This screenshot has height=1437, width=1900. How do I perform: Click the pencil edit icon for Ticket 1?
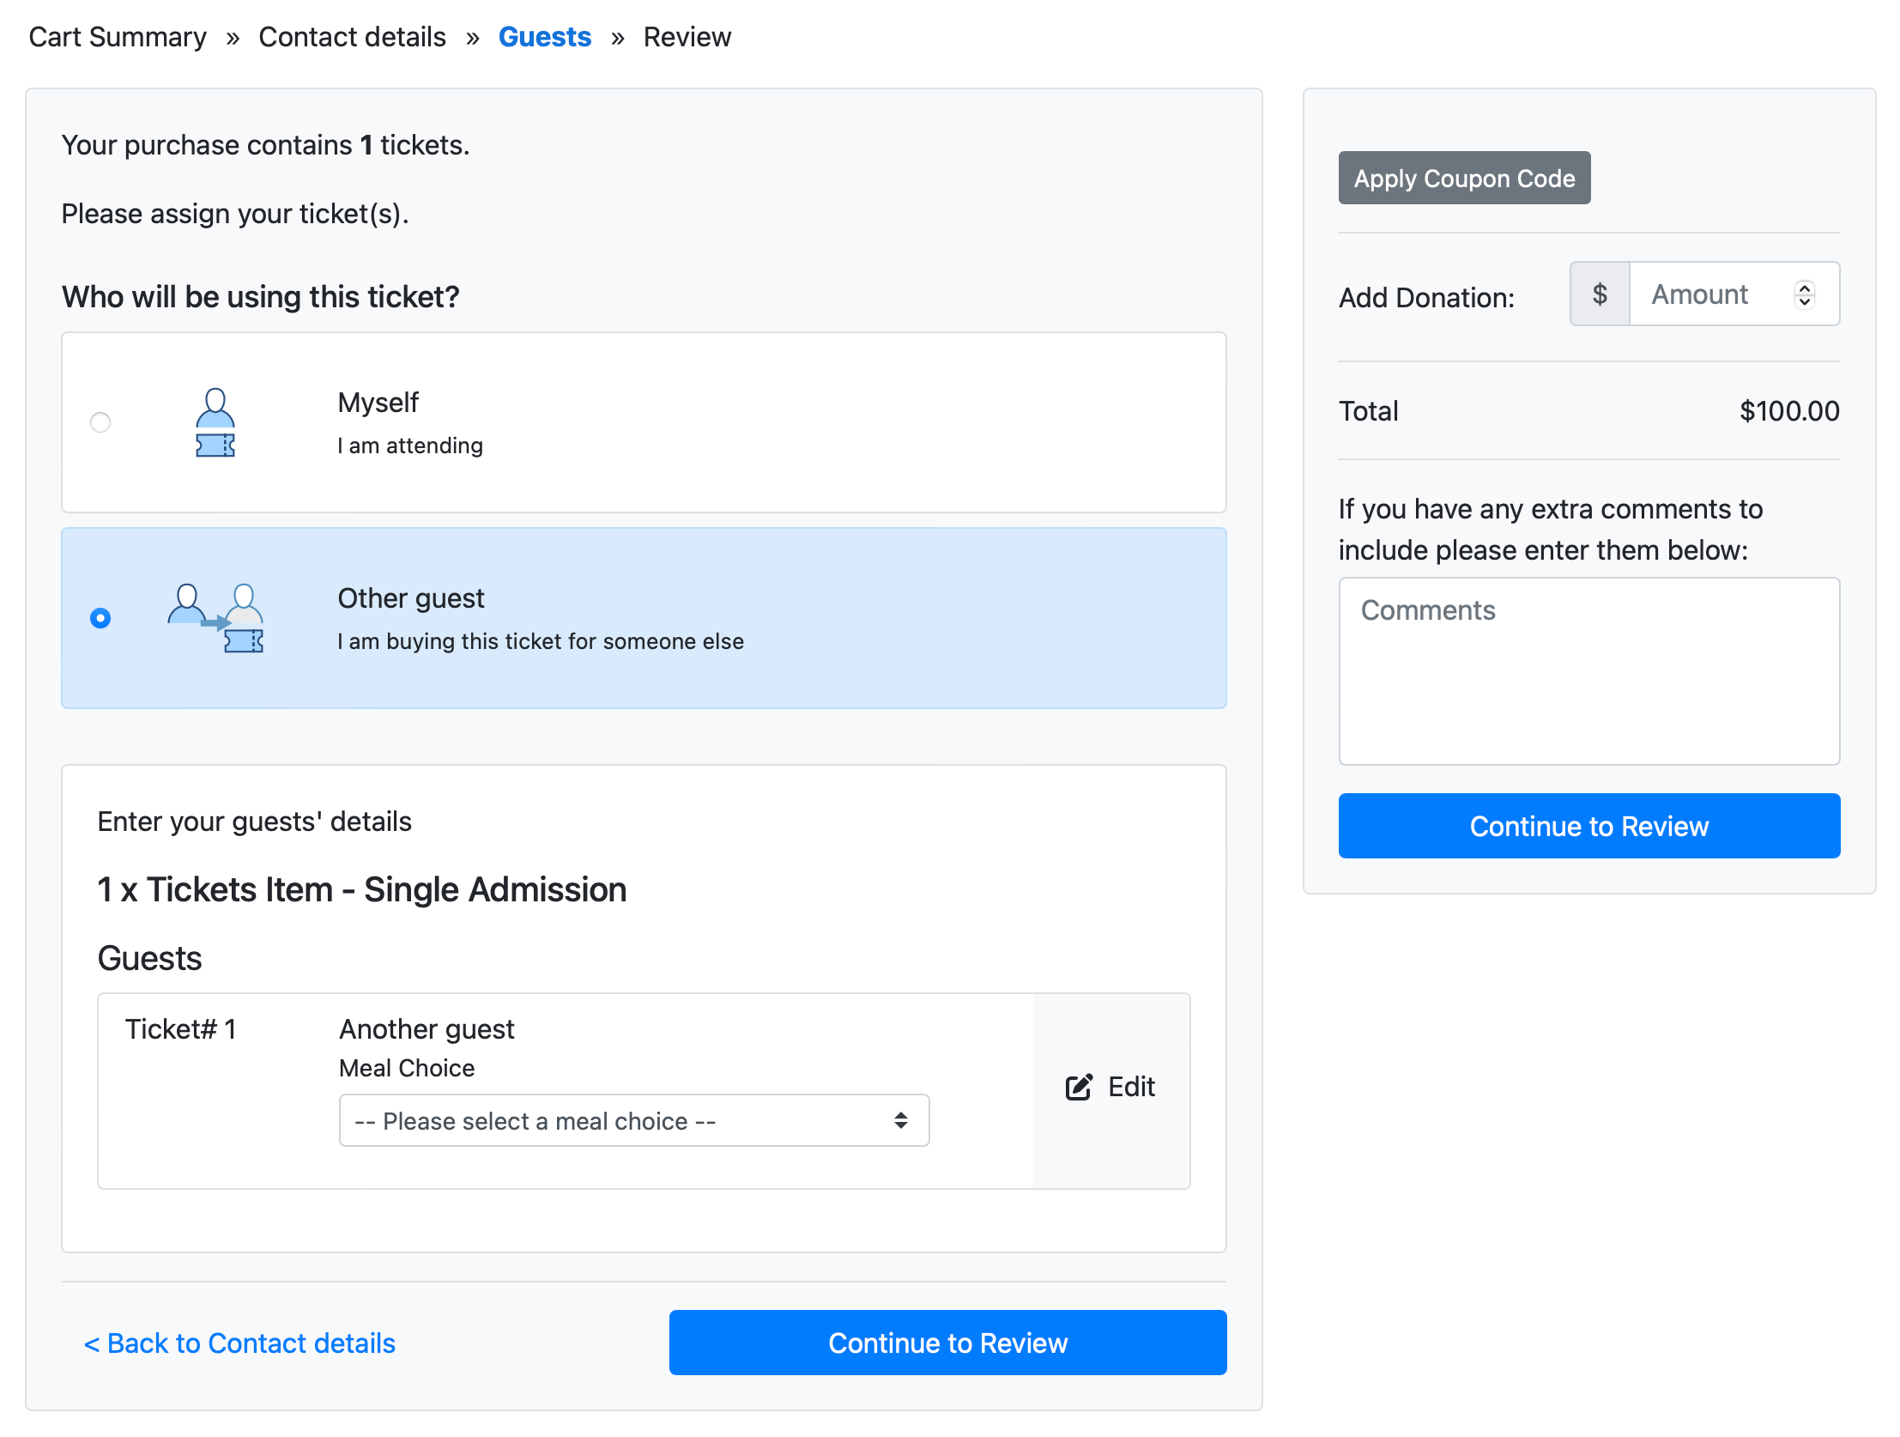point(1078,1088)
